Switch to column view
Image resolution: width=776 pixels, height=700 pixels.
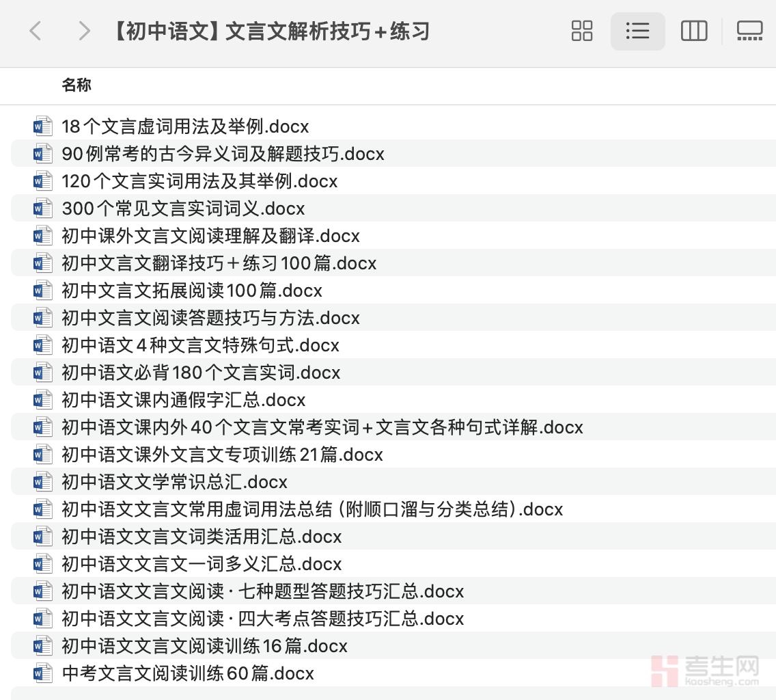tap(693, 31)
